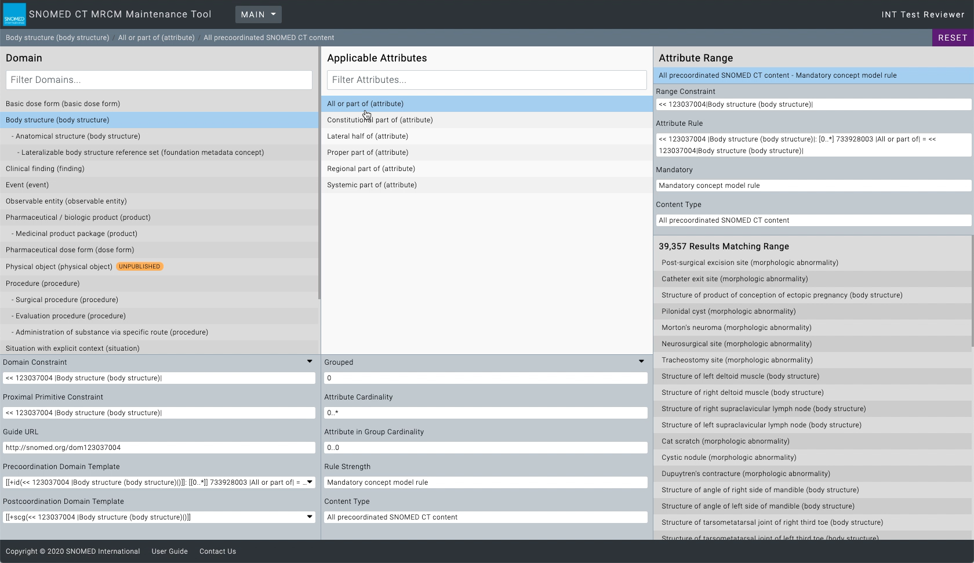Select Body structure (body structure) domain
The width and height of the screenshot is (974, 563).
[x=159, y=120]
